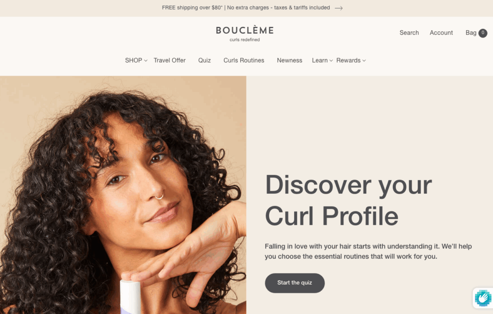The image size is (493, 314).
Task: Click the arrow icon in shipping banner
Action: coord(338,8)
